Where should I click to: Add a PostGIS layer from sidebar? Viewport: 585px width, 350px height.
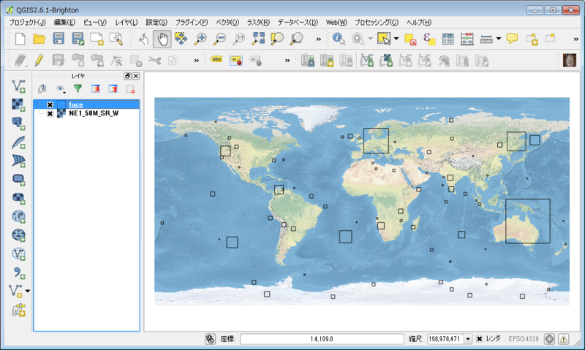pos(18,123)
